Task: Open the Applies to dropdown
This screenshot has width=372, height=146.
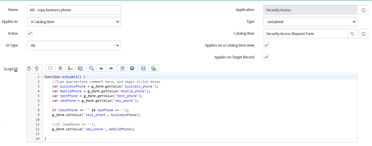Action: pyautogui.click(x=74, y=22)
